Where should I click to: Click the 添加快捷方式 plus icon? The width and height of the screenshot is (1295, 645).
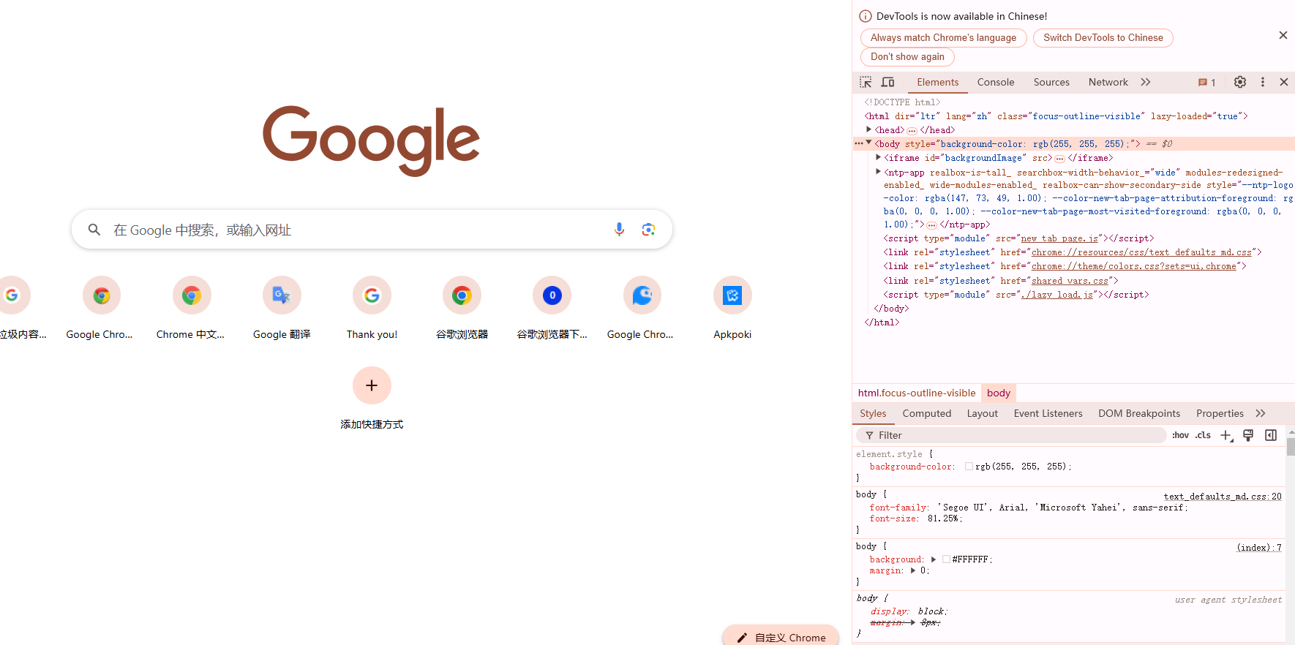tap(372, 385)
